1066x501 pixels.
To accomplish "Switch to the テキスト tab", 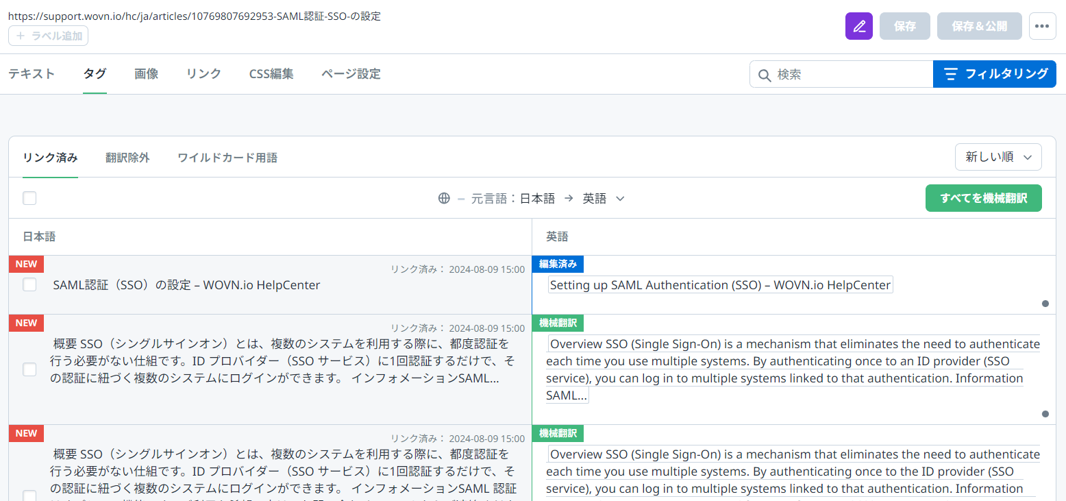I will [x=32, y=74].
